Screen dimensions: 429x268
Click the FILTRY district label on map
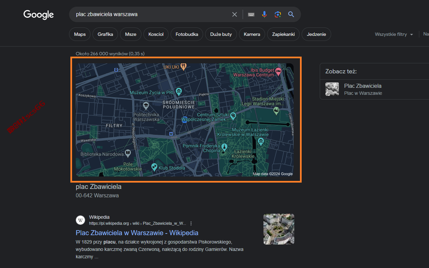click(x=114, y=126)
